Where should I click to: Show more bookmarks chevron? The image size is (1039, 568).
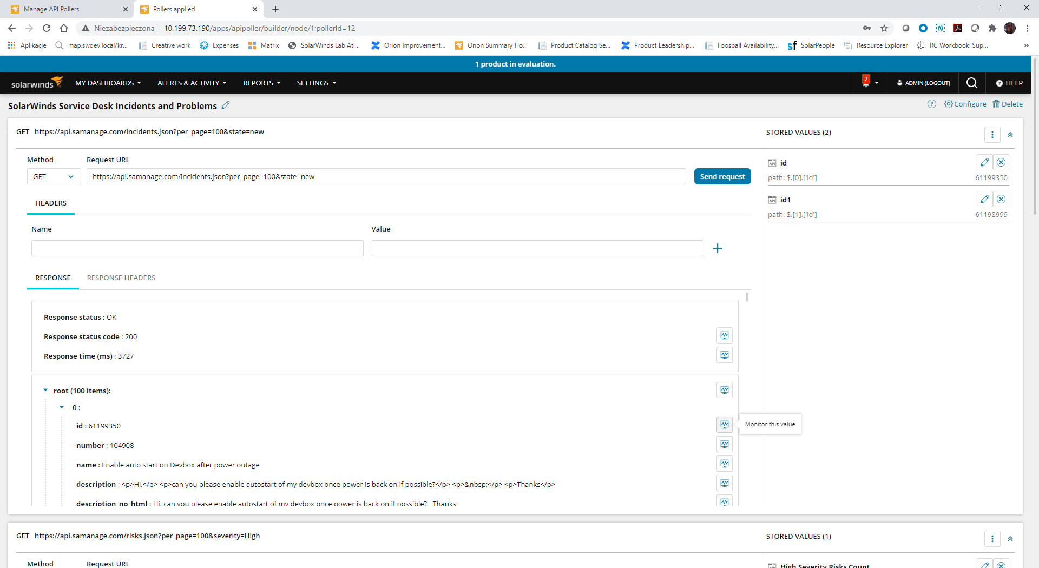[1026, 45]
